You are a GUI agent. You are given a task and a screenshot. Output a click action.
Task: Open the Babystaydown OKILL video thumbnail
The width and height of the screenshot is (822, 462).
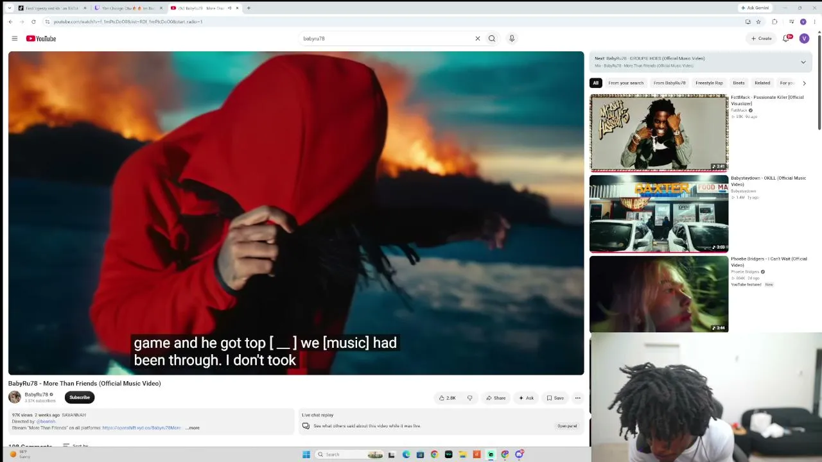pyautogui.click(x=659, y=214)
